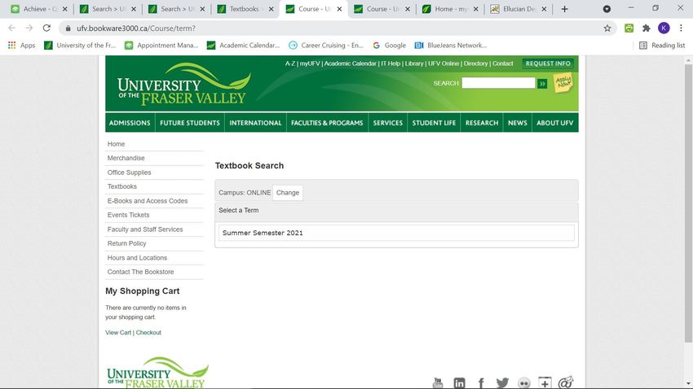693x389 pixels.
Task: Click the YouTube icon in the footer
Action: coord(438,382)
